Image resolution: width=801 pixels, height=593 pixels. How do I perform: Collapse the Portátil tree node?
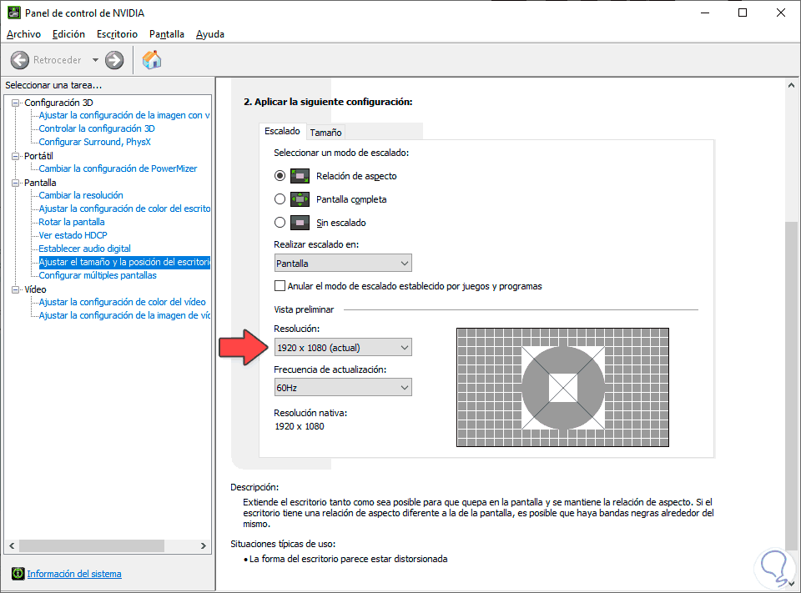[15, 156]
